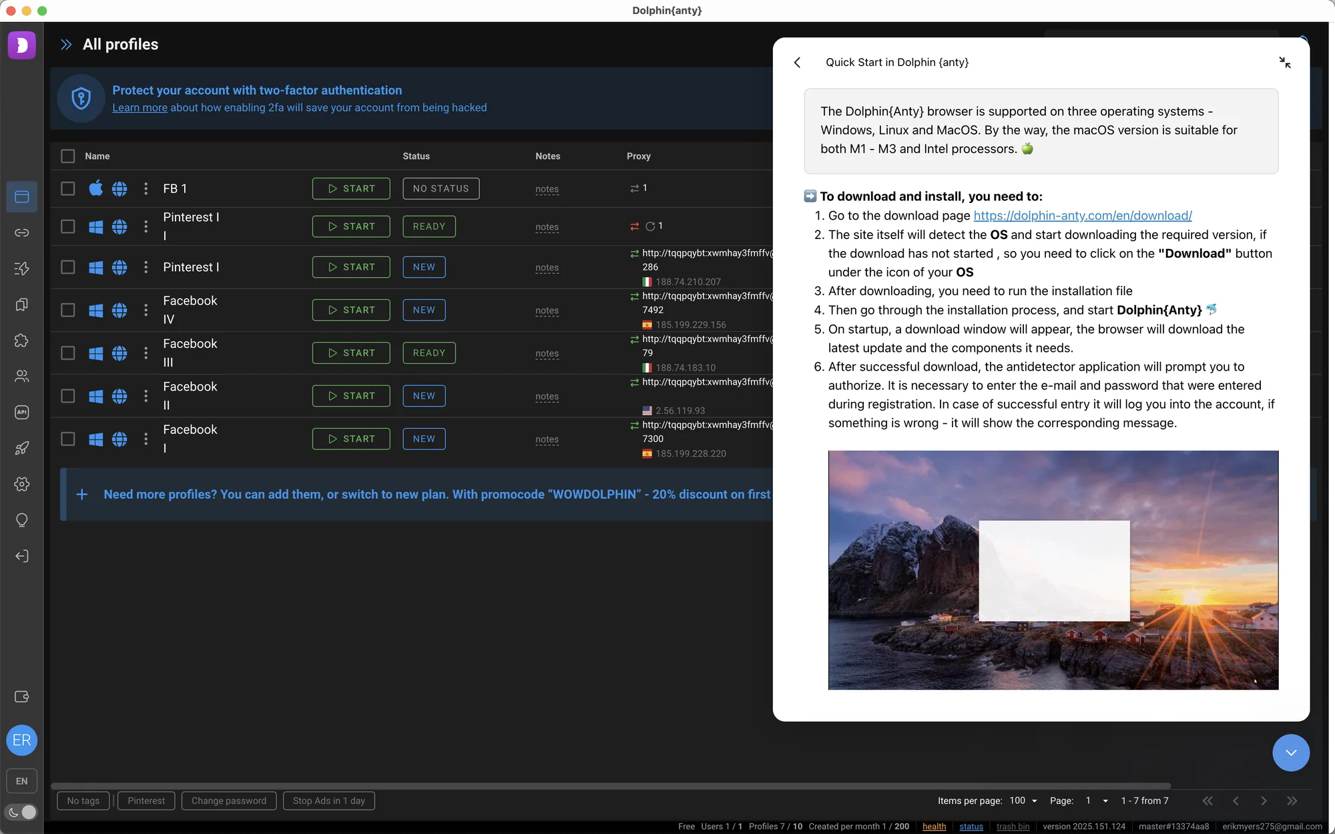The image size is (1335, 834).
Task: Check the FB 1 profile checkbox
Action: pos(67,188)
